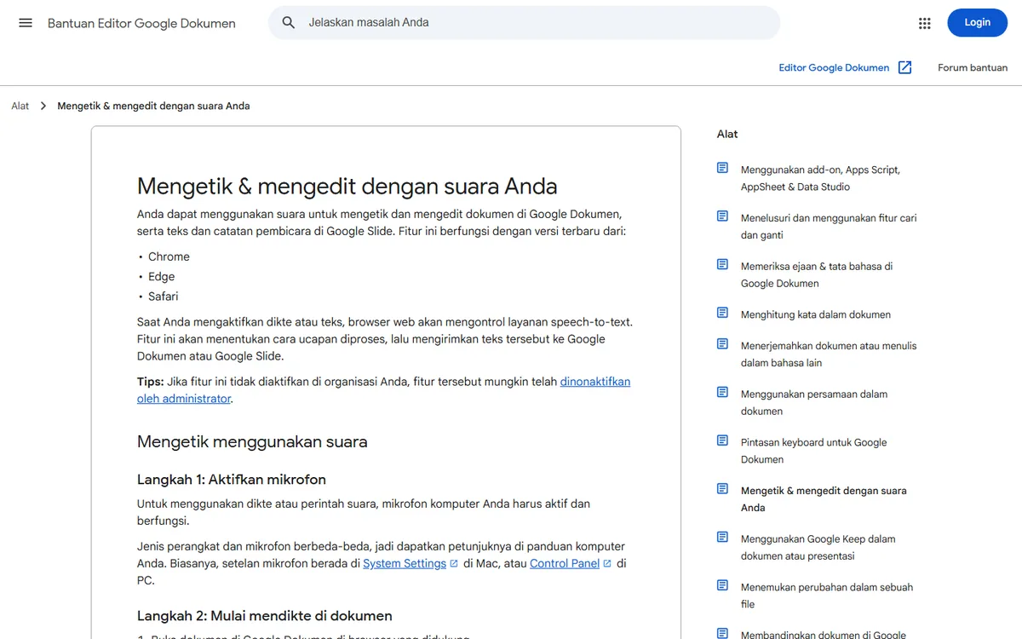The height and width of the screenshot is (639, 1022).
Task: Click the article icon for Memeriksa ejaan
Action: tap(722, 264)
